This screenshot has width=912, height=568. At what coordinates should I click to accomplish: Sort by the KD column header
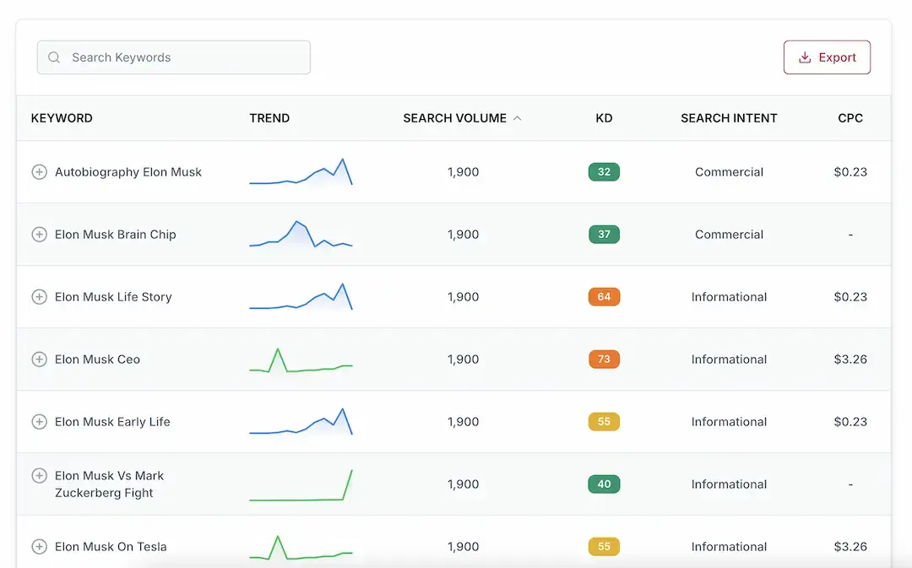[x=604, y=118]
